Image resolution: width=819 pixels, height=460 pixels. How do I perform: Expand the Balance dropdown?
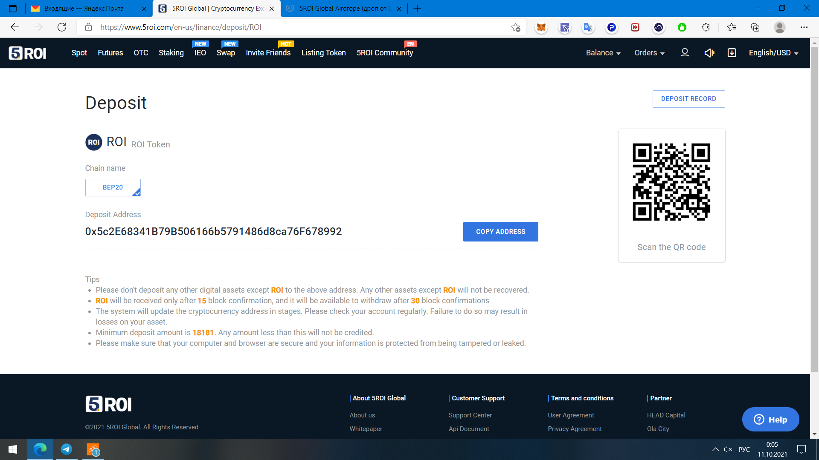tap(603, 53)
